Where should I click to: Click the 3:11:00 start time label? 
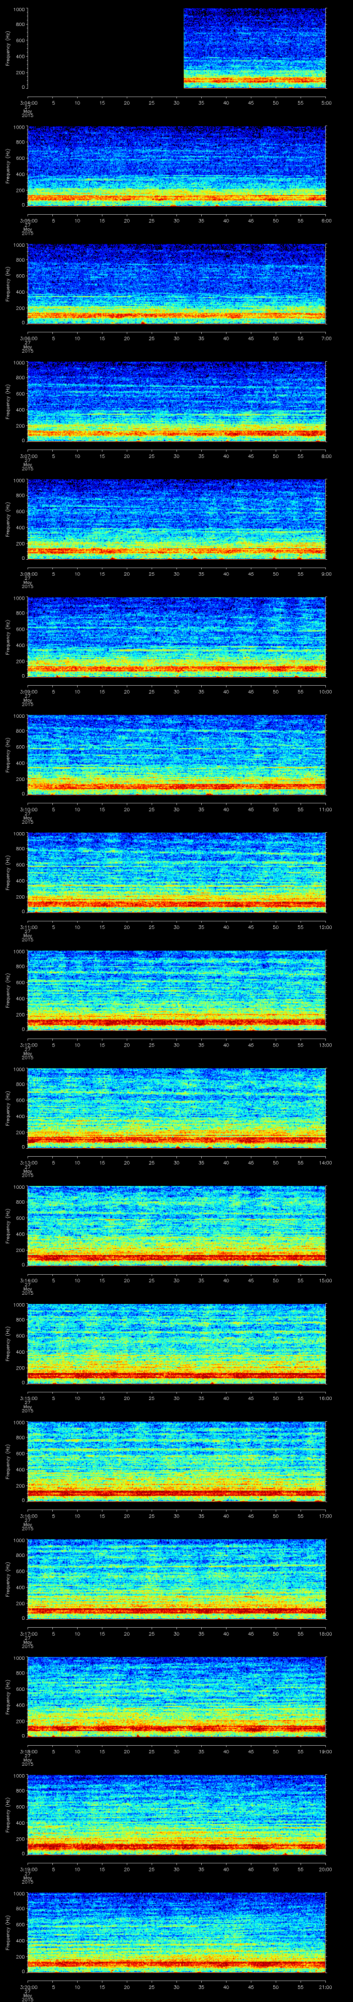click(x=28, y=927)
